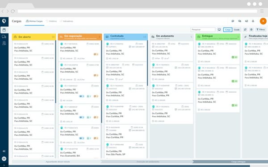
Task: Click the orange plus add button
Action: 263,21
